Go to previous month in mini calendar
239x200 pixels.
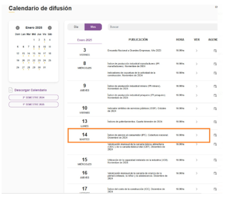[18, 28]
